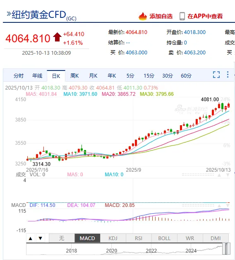This screenshot has height=260, width=235.
Task: Click the 2025/7/16 date axis label
Action: pyautogui.click(x=37, y=170)
